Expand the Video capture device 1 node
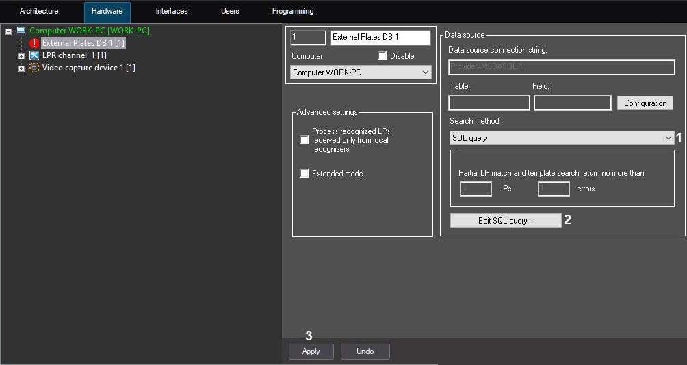 [21, 68]
